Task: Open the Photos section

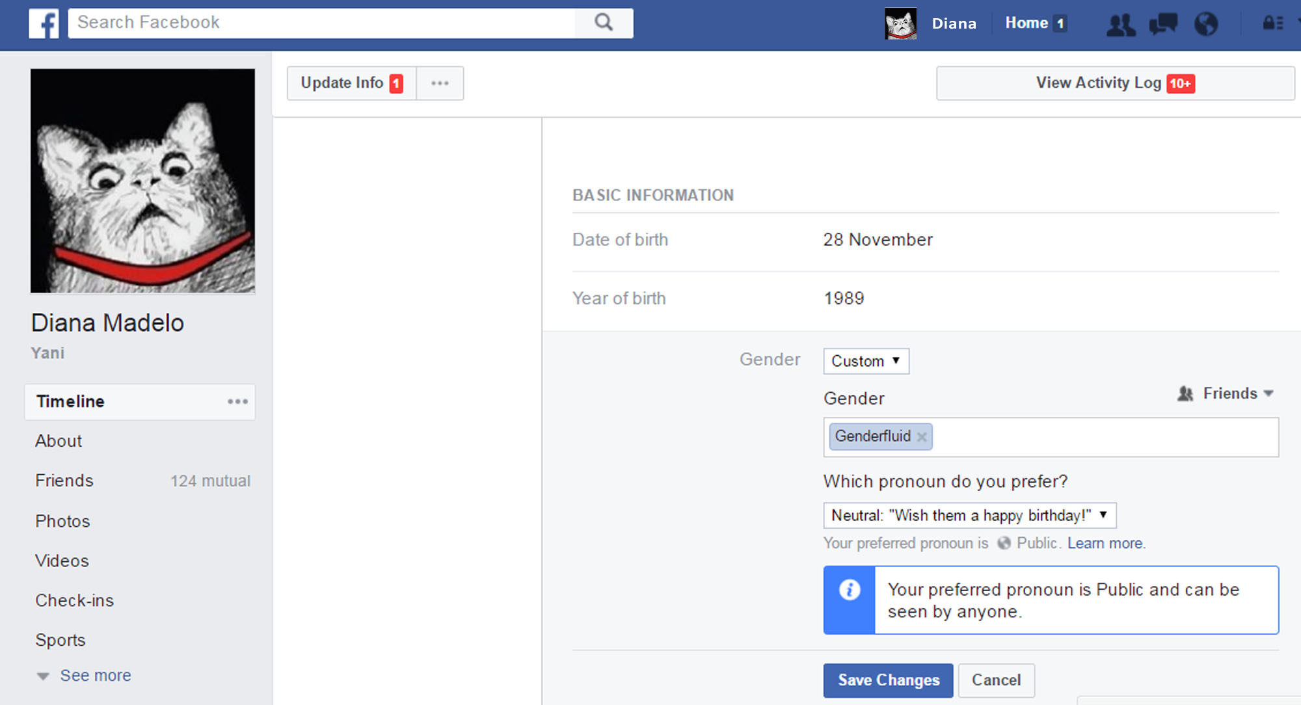Action: (x=62, y=521)
